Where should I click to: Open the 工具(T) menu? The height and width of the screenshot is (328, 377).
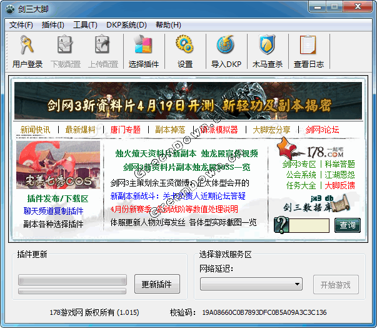point(85,25)
